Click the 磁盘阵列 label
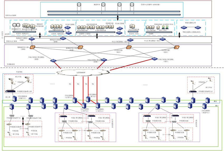Image resolution: width=224 pixels, height=151 pixels. tap(97, 4)
